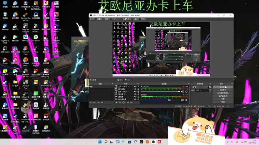Open WeGame desktop shortcut
Screen dimensions: 259x145
tap(5, 95)
